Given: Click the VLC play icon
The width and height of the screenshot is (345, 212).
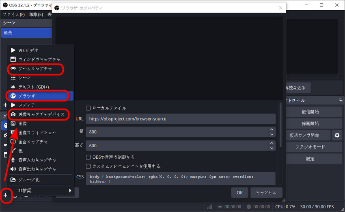Looking at the screenshot, I should [x=13, y=50].
